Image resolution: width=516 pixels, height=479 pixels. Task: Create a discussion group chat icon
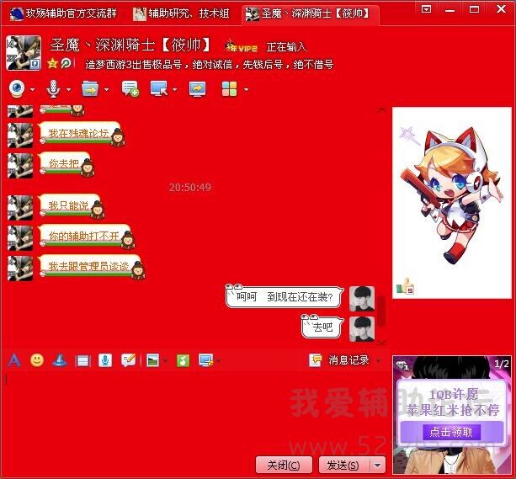[x=130, y=89]
